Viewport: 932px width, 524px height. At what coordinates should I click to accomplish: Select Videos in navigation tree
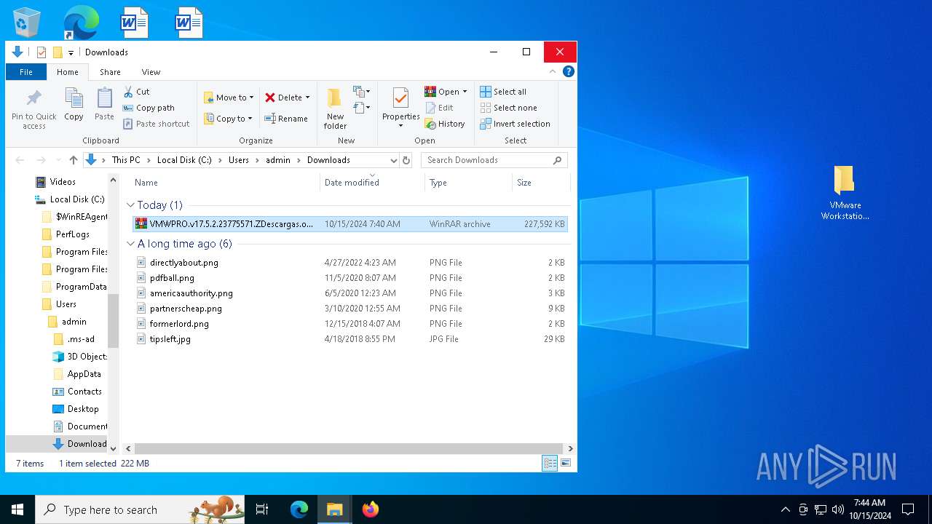tap(62, 182)
